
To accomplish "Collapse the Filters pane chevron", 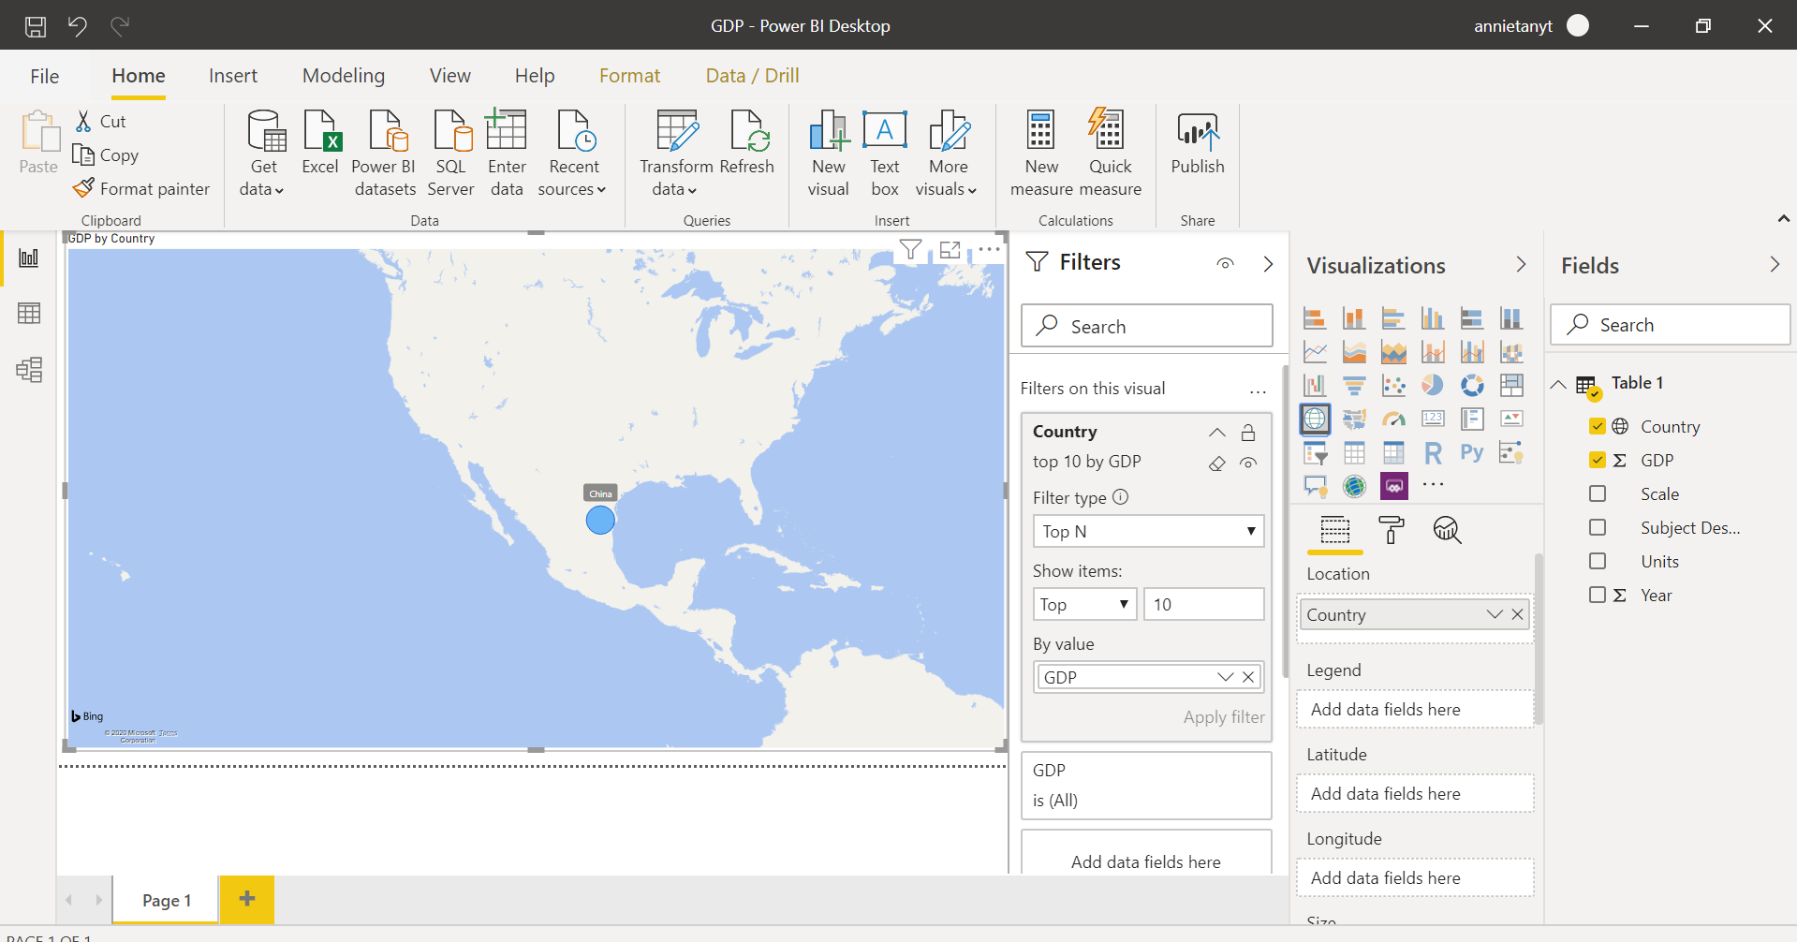I will click(x=1268, y=264).
